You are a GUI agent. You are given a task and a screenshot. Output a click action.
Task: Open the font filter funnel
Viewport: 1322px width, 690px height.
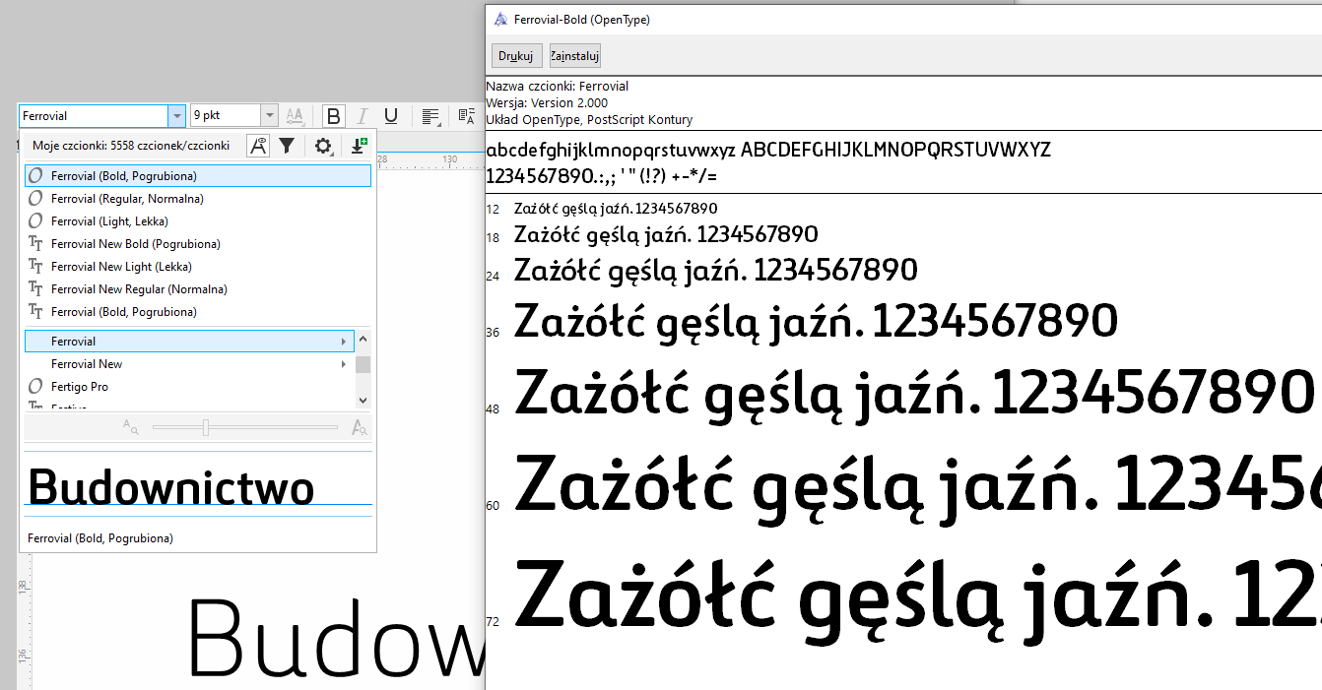[287, 146]
